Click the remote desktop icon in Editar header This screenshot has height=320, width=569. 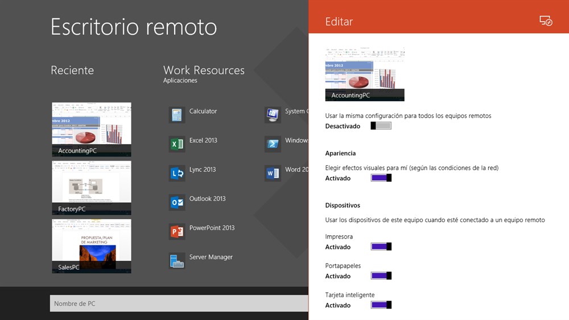coord(546,21)
